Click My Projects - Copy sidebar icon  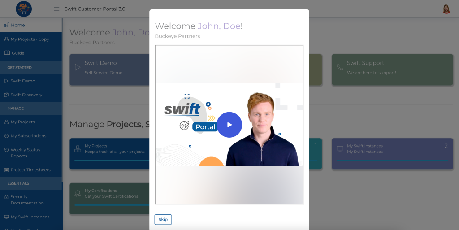tap(6, 39)
